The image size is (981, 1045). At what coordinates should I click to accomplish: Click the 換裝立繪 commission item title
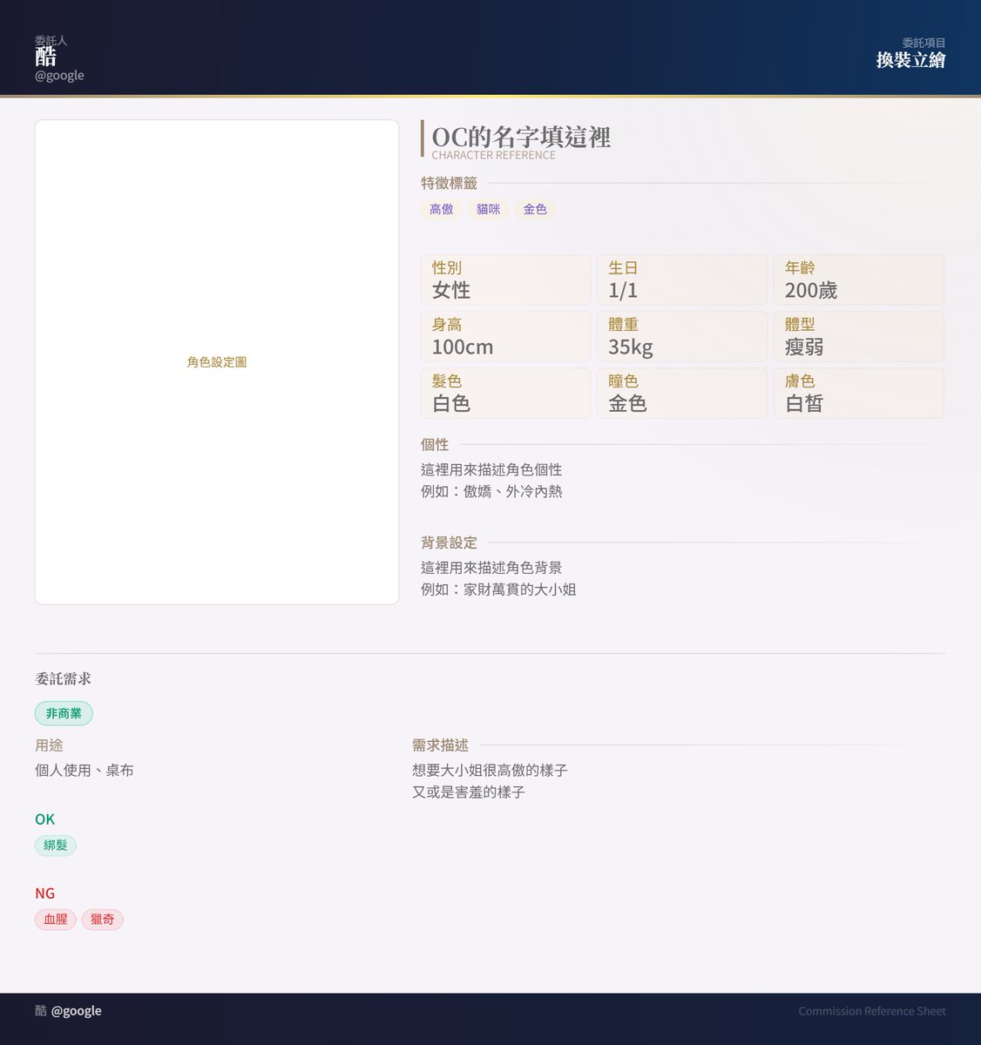(x=910, y=60)
